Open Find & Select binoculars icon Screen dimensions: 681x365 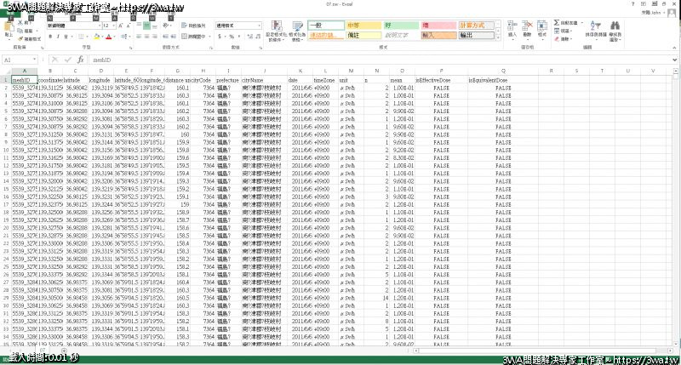point(615,26)
